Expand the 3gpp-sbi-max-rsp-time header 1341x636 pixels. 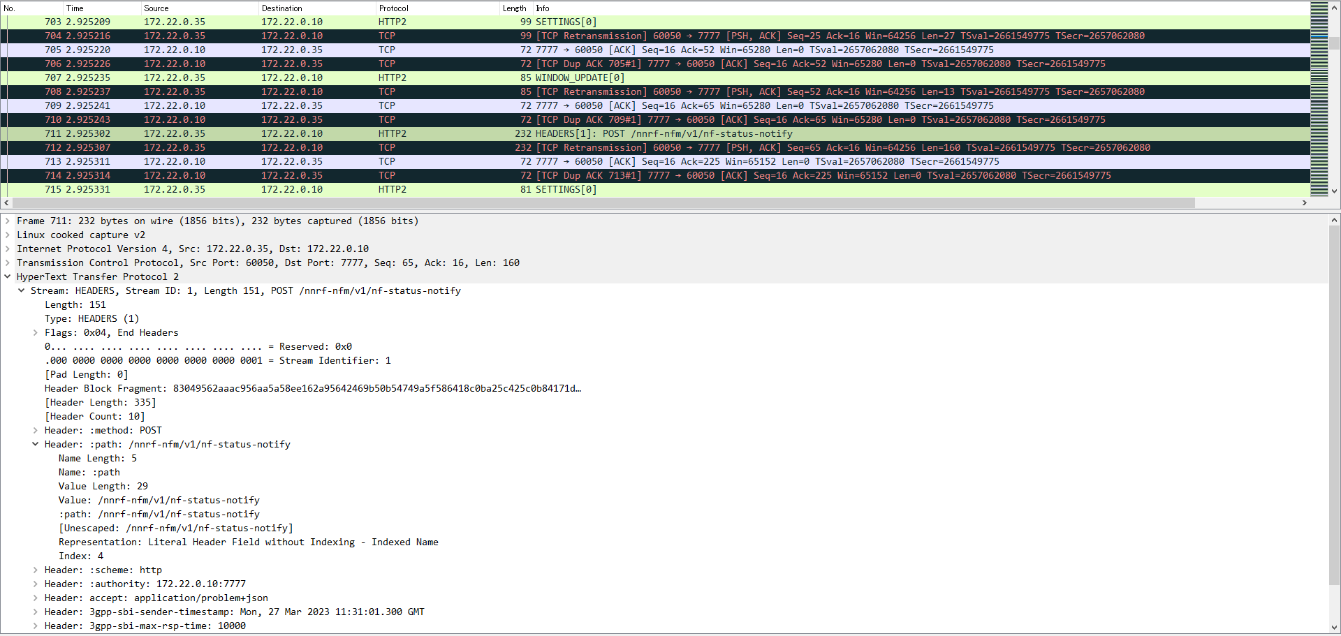36,626
